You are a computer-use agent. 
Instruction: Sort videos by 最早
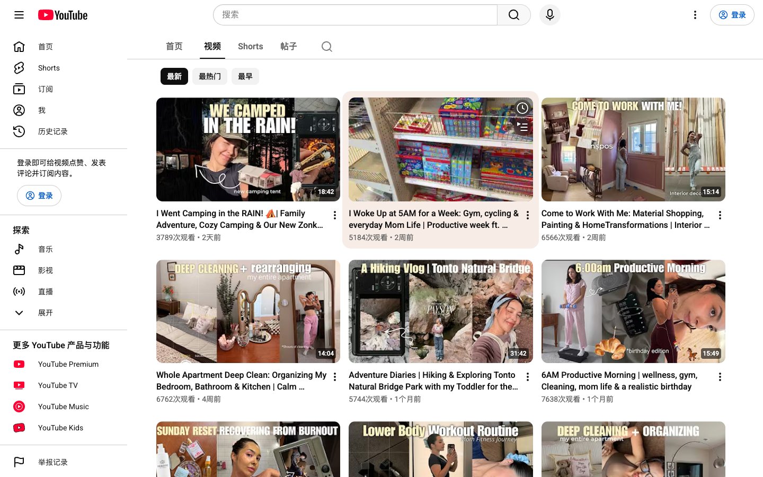point(245,76)
